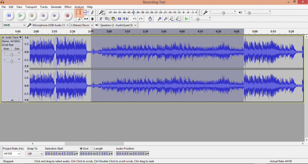Select the Selection (I-beam) tool
This screenshot has height=164, width=308.
80,13
